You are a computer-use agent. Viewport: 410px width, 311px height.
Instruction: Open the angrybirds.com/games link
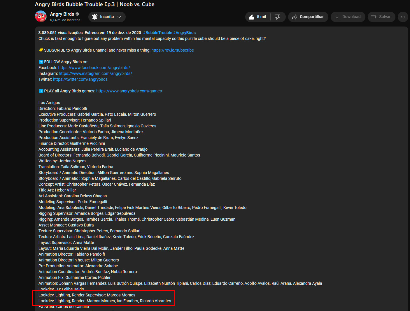pyautogui.click(x=129, y=91)
